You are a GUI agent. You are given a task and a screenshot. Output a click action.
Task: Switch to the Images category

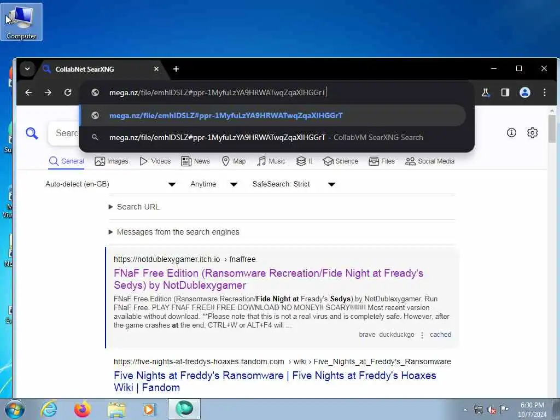coord(112,161)
